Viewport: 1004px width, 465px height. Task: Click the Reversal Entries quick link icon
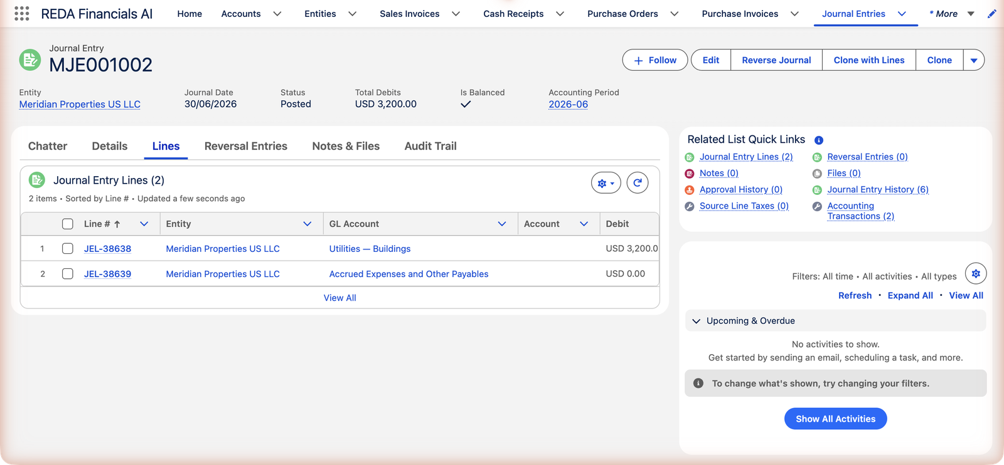(x=817, y=157)
